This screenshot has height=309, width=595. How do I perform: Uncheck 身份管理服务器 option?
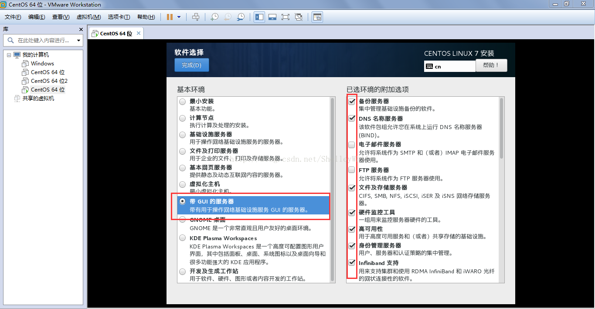(352, 245)
